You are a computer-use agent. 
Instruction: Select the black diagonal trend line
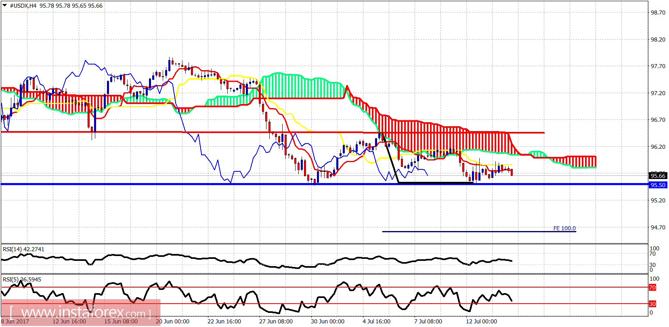pyautogui.click(x=392, y=163)
